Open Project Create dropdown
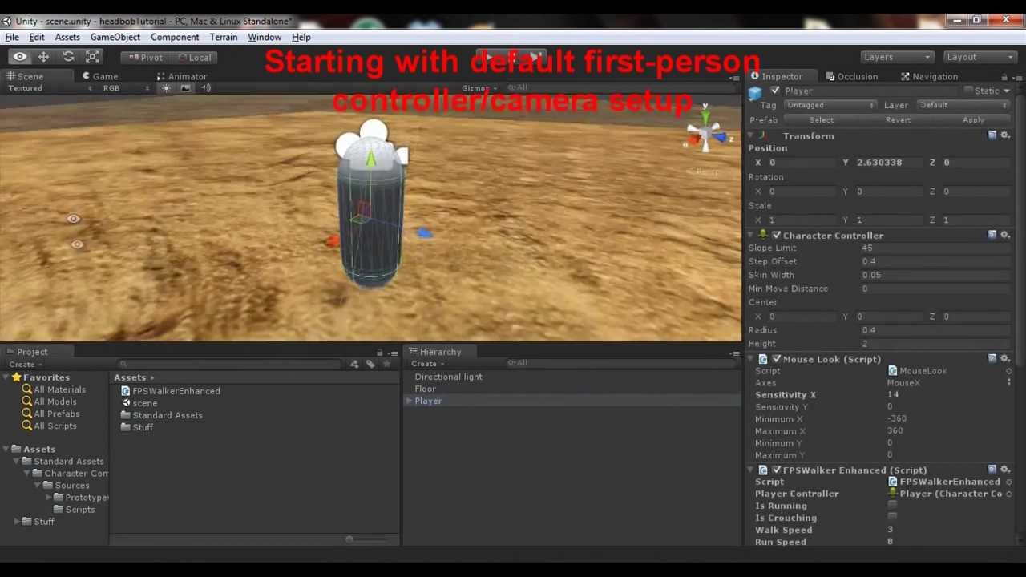Image resolution: width=1026 pixels, height=577 pixels. tap(24, 365)
